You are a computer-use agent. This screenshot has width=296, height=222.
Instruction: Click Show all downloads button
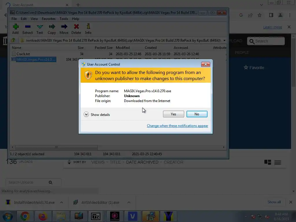[x=274, y=202]
